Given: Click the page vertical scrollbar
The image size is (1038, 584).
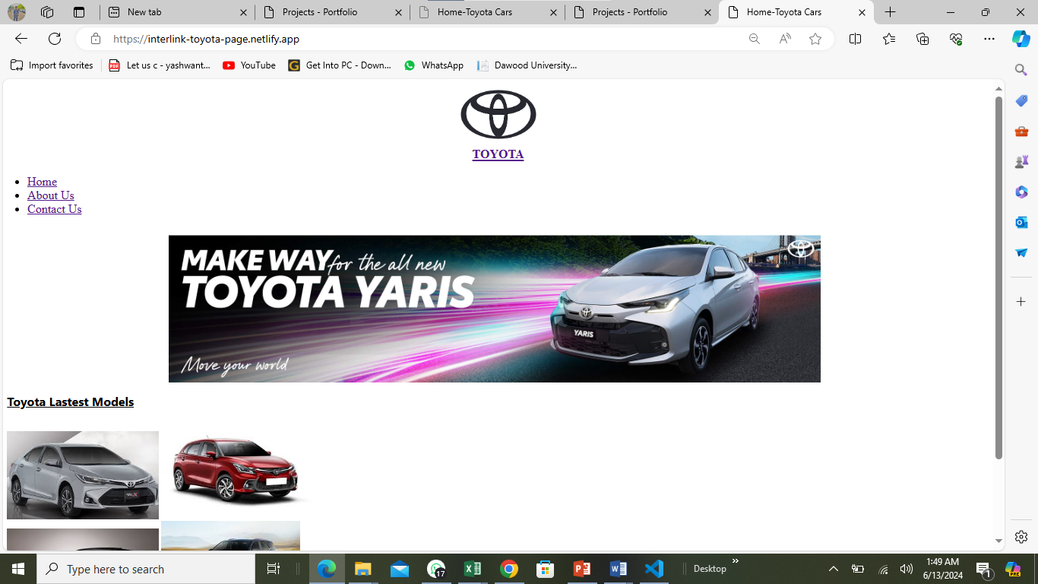Looking at the screenshot, I should pyautogui.click(x=998, y=278).
